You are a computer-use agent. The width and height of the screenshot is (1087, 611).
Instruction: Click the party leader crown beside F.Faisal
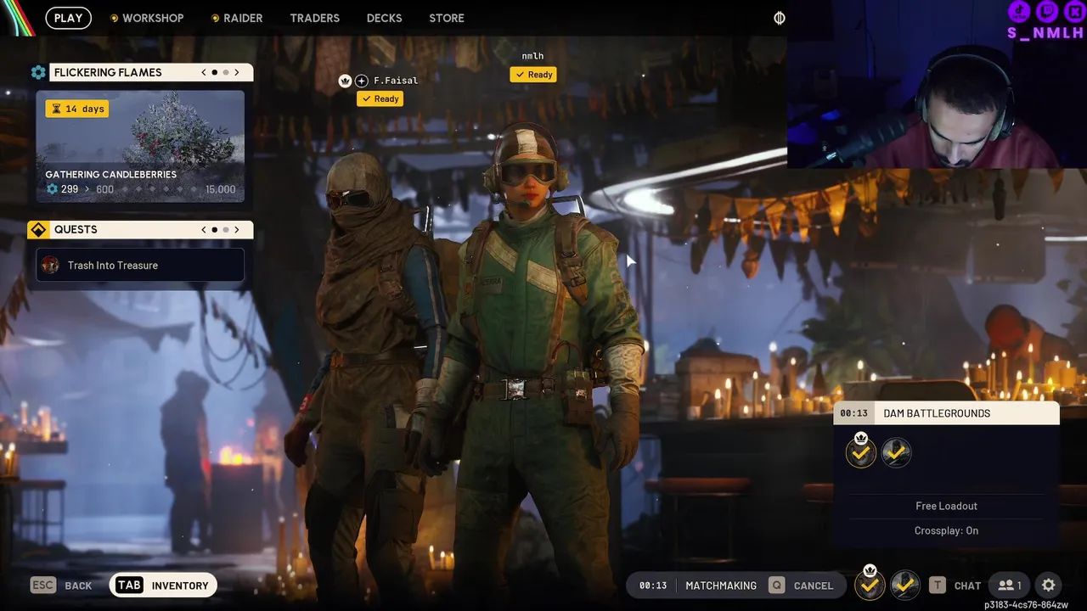(x=345, y=81)
